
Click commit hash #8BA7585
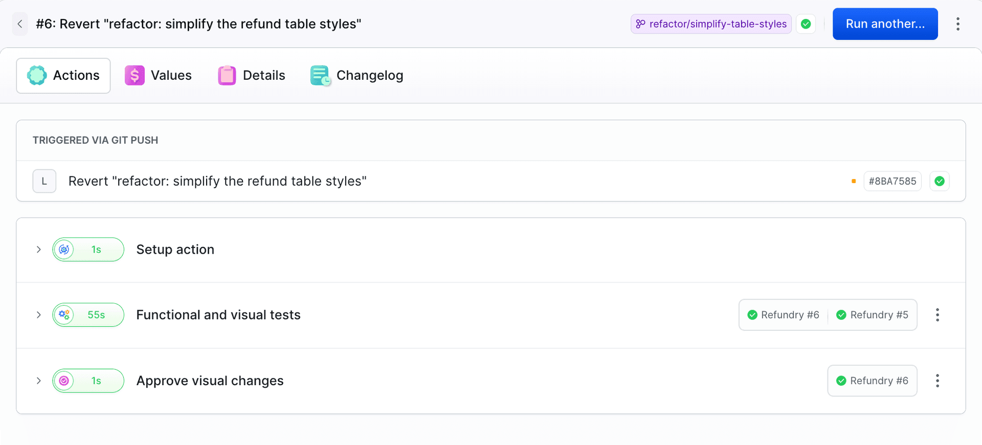pos(892,181)
